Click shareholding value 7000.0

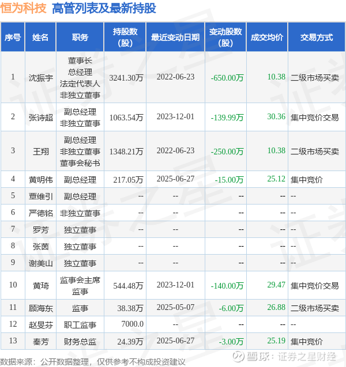133,324
